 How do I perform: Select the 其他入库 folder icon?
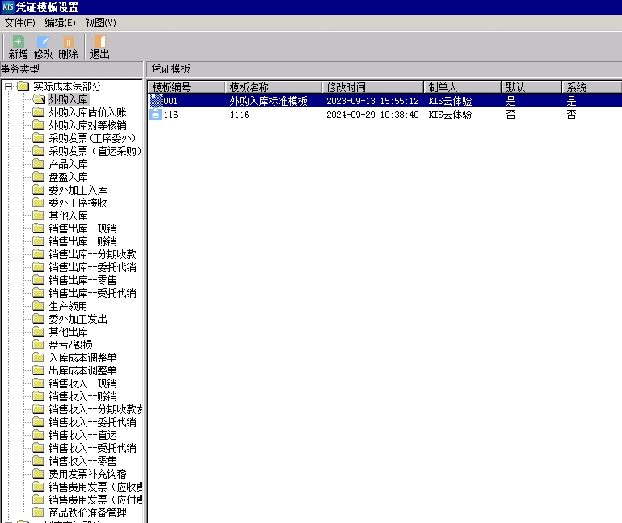coord(39,215)
